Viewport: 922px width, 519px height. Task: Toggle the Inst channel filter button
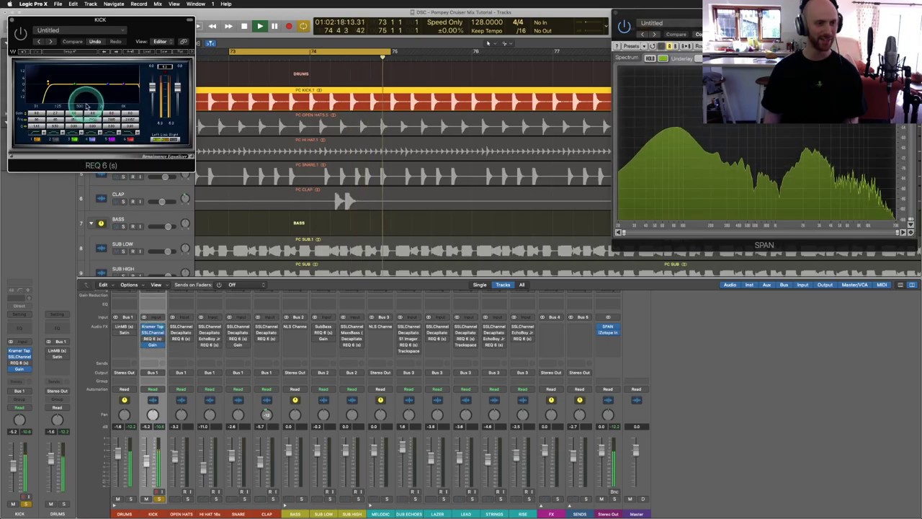(749, 285)
